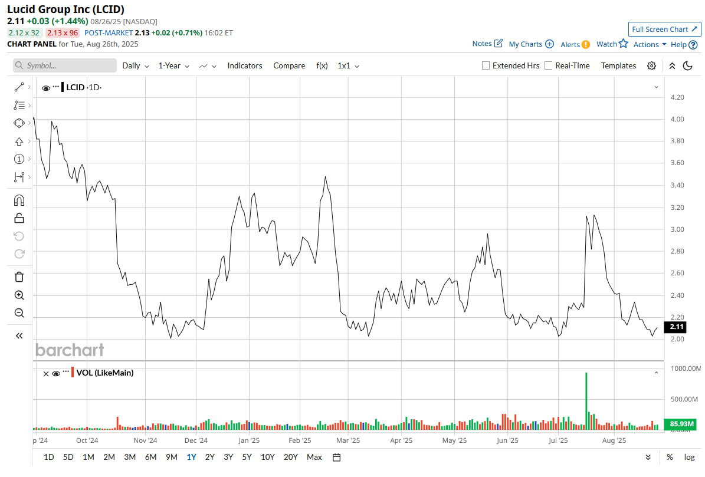
Task: Click the Alerts link
Action: 570,44
